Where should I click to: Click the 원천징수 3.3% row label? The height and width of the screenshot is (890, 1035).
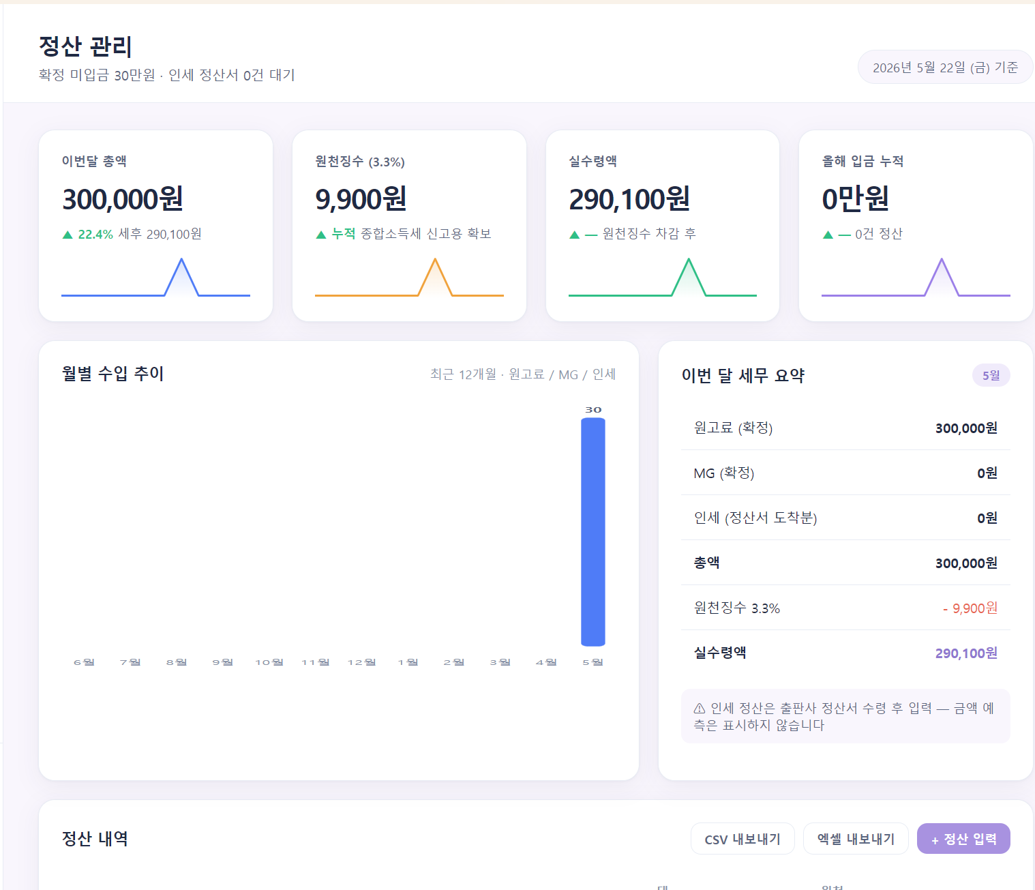(737, 608)
